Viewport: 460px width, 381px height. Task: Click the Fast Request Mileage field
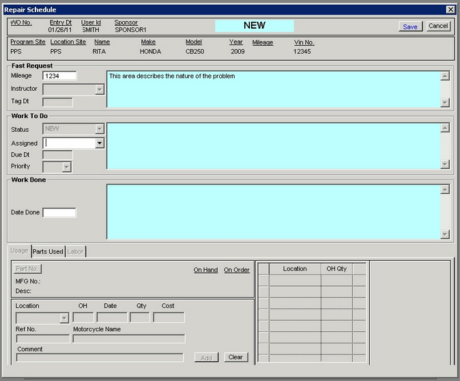[59, 76]
